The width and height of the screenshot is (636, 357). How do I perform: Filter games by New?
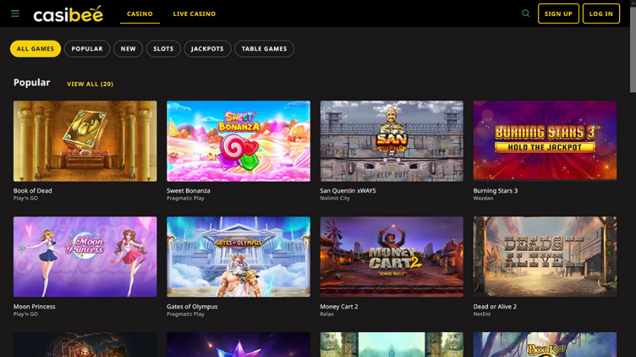pyautogui.click(x=128, y=49)
